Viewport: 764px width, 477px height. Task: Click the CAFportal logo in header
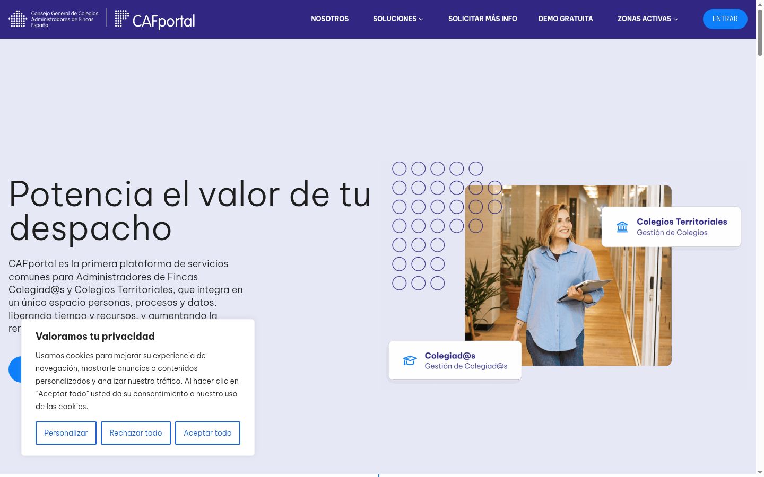tap(155, 20)
